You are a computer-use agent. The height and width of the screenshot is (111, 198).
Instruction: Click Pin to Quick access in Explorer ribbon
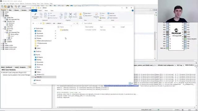click(35, 16)
